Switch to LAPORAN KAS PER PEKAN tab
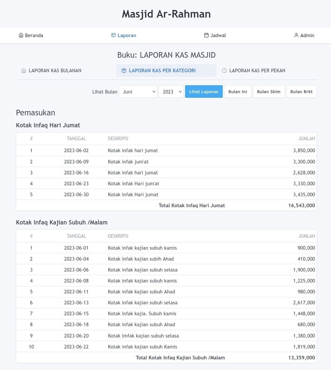 click(267, 71)
